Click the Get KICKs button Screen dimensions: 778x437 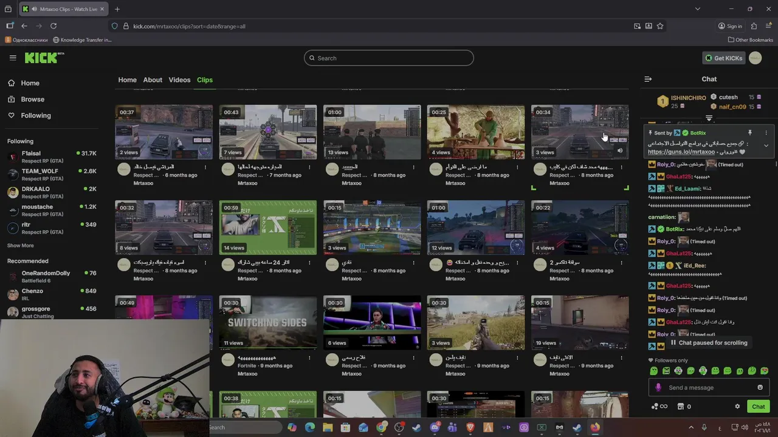click(723, 58)
